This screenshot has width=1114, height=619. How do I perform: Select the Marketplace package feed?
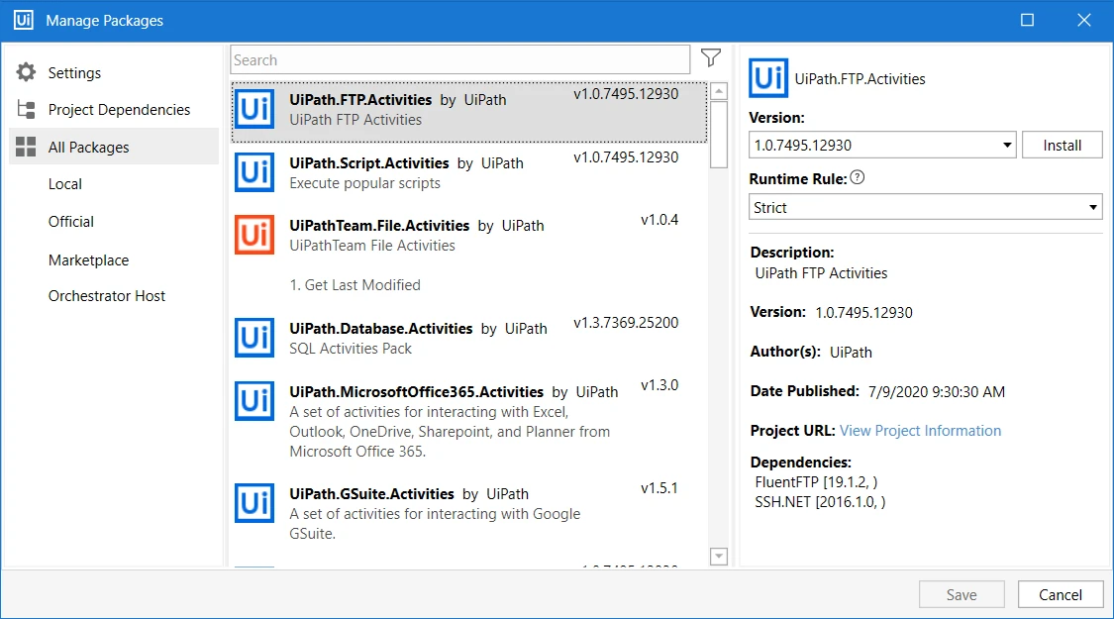(88, 260)
